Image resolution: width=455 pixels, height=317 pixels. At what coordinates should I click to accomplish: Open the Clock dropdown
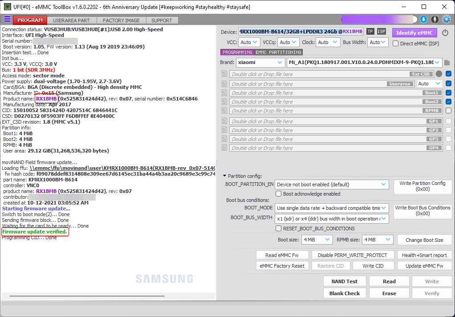point(328,42)
